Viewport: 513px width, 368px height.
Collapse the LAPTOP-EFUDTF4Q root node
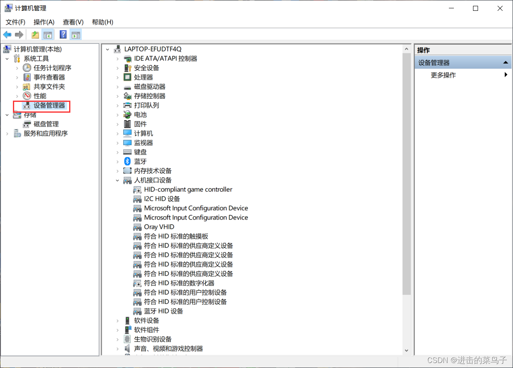pyautogui.click(x=108, y=49)
